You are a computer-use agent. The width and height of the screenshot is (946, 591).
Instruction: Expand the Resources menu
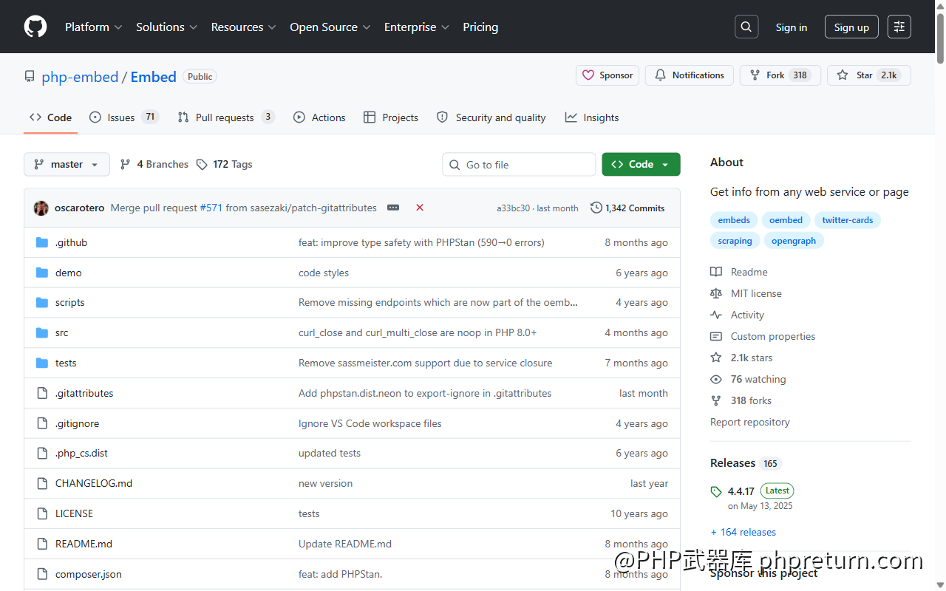coord(243,27)
